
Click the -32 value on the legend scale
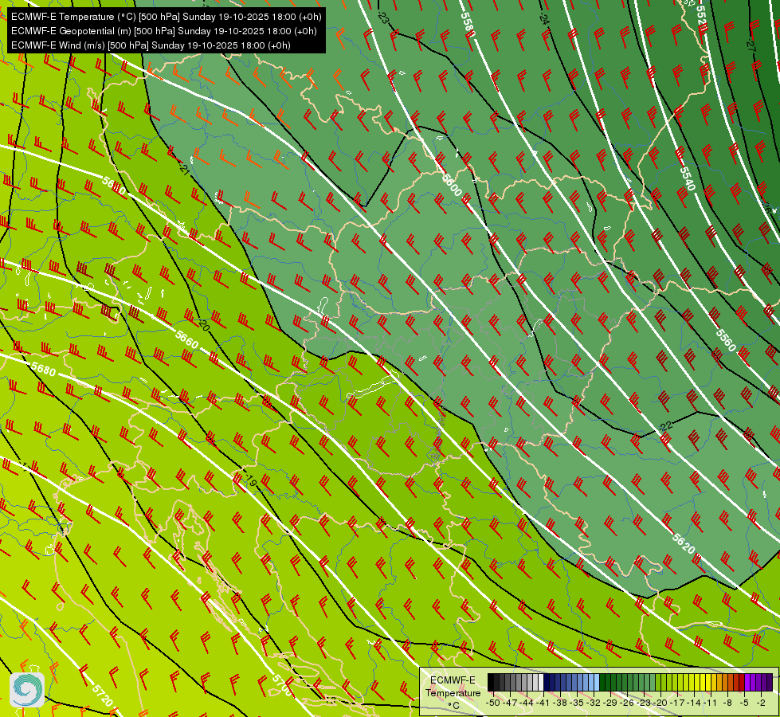[x=594, y=703]
